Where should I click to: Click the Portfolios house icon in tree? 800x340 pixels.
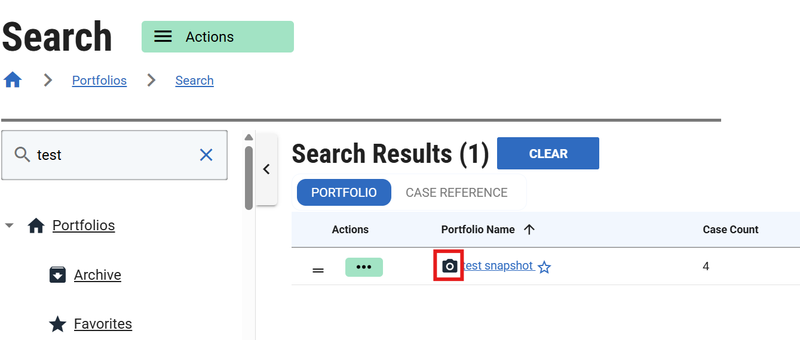click(36, 225)
